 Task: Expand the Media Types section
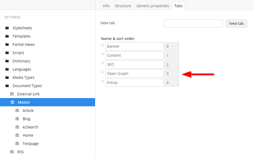23,78
